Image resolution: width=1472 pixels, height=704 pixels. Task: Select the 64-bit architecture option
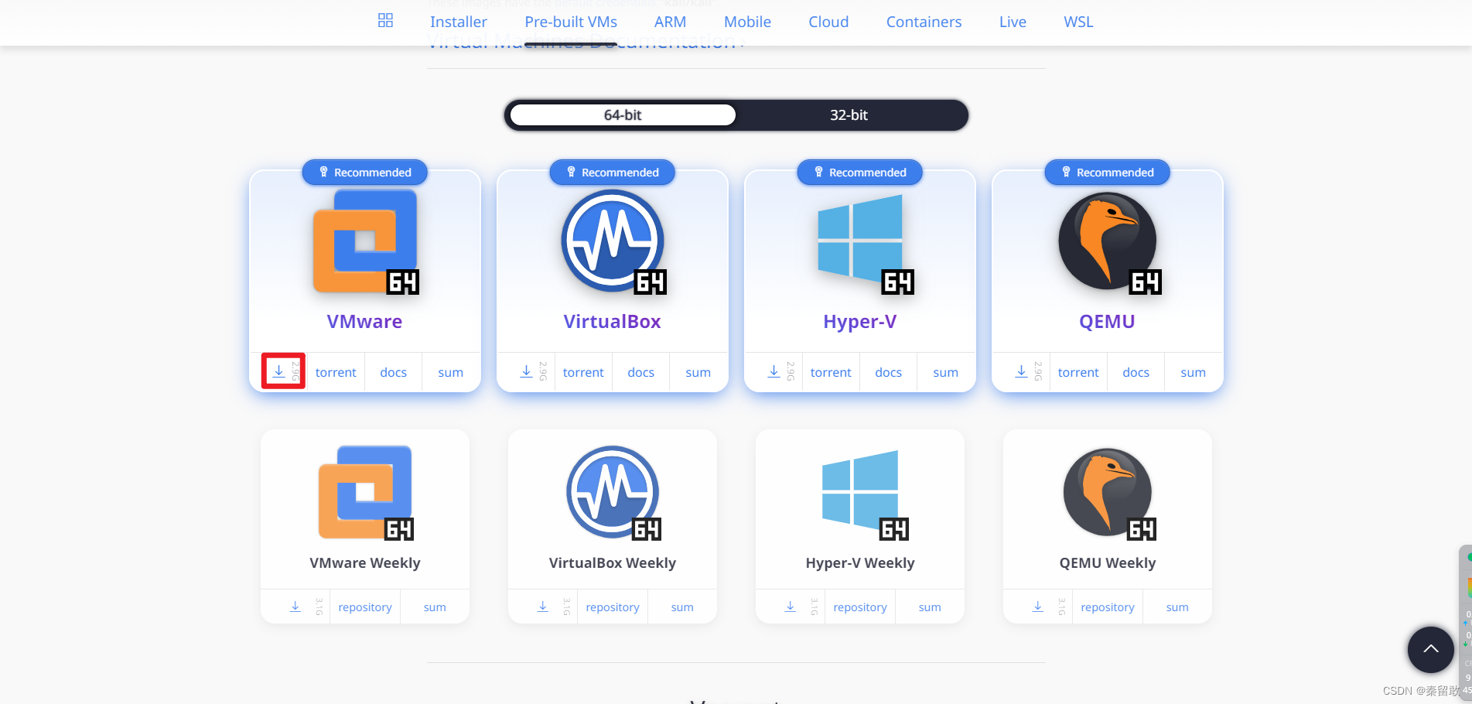point(623,114)
